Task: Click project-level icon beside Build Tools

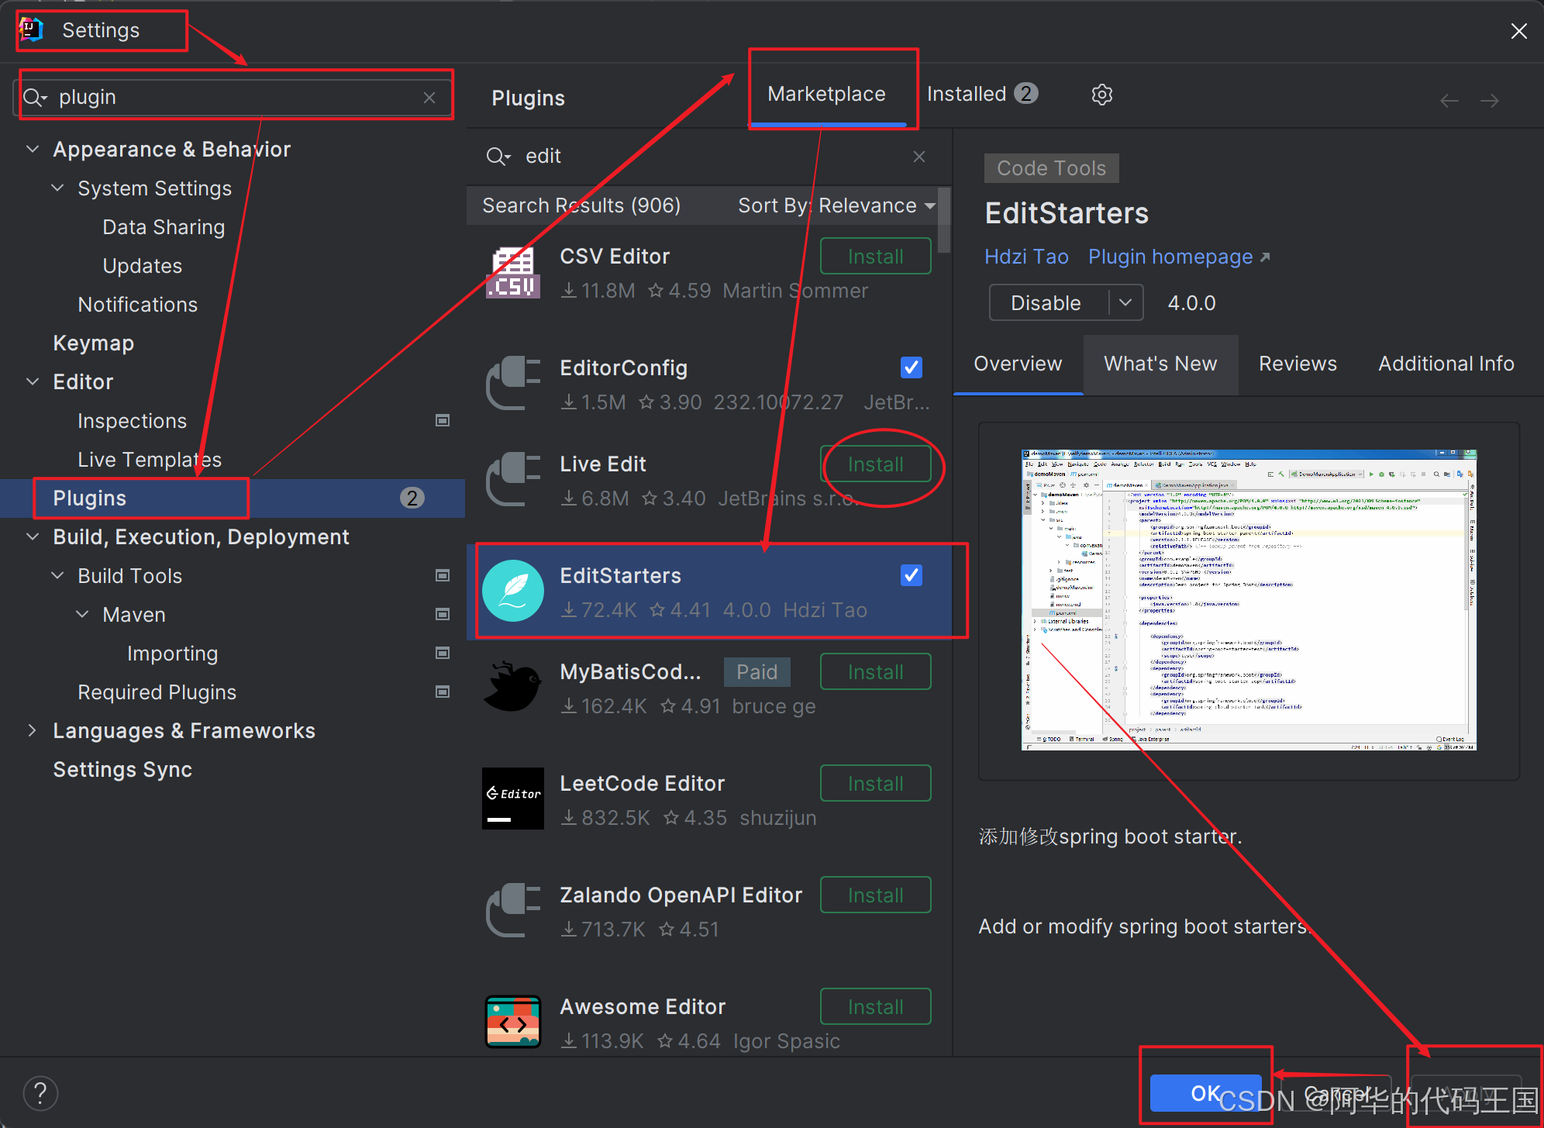Action: click(443, 575)
